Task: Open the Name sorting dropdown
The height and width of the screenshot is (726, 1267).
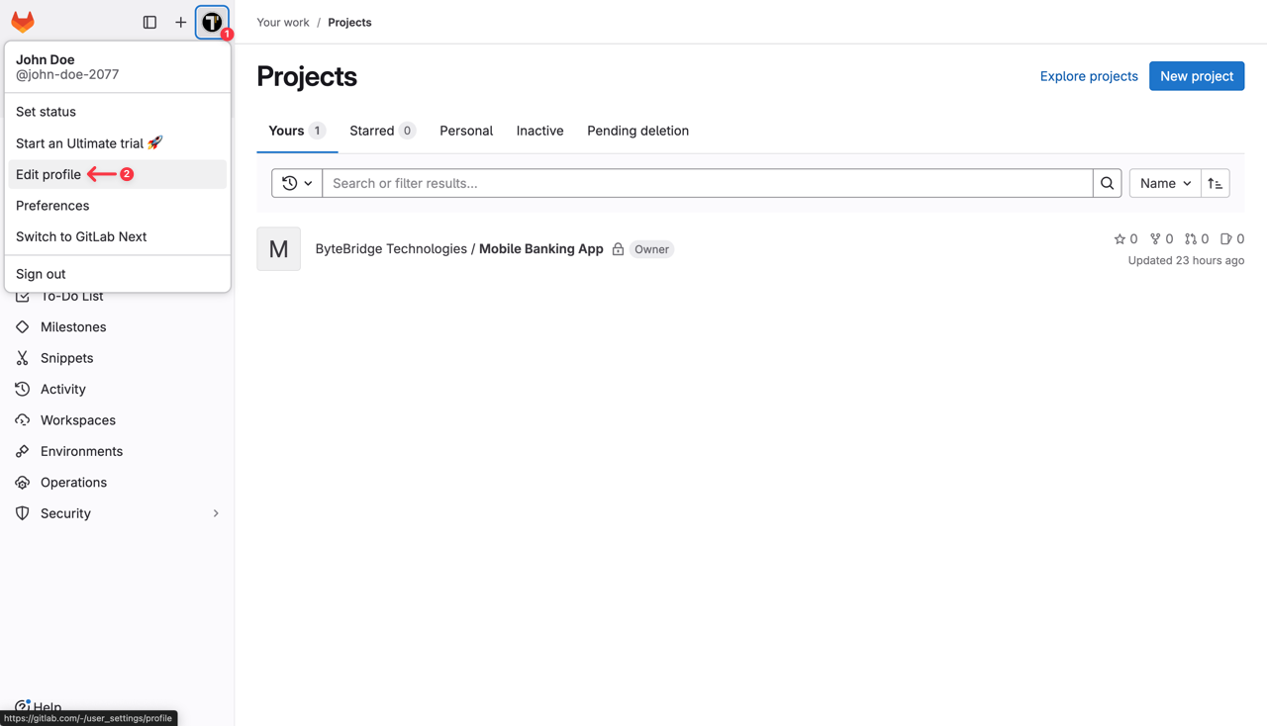Action: 1164,183
